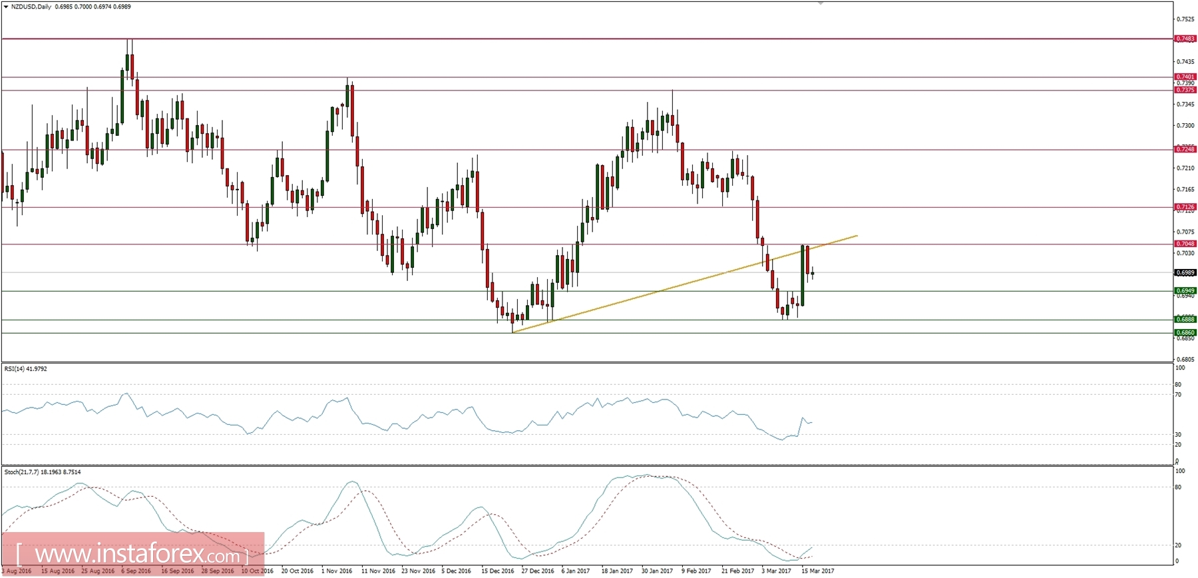Select the RSI(14) 41.9792 indicator label

[x=26, y=368]
